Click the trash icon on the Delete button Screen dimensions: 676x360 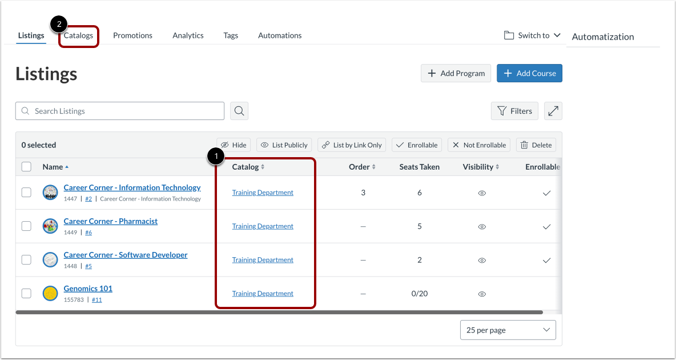coord(525,145)
